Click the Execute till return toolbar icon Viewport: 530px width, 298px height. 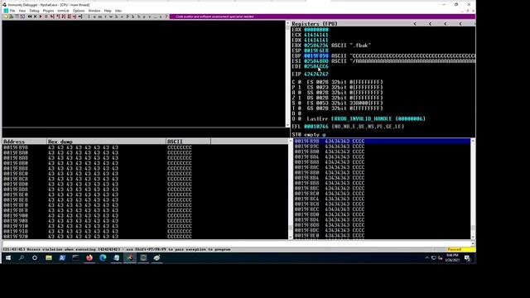click(75, 17)
